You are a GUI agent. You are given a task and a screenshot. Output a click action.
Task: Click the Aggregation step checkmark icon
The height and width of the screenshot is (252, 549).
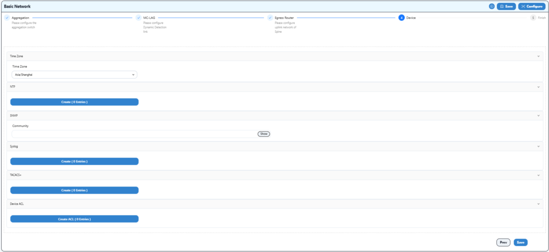7,18
